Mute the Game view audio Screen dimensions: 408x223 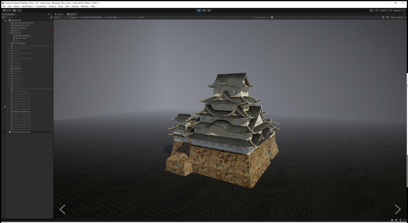(383, 17)
